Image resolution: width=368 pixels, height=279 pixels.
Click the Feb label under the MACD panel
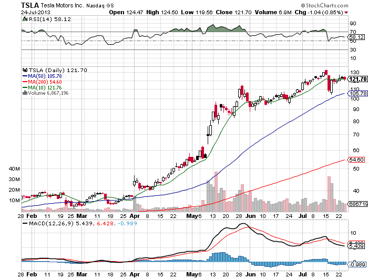(x=32, y=274)
